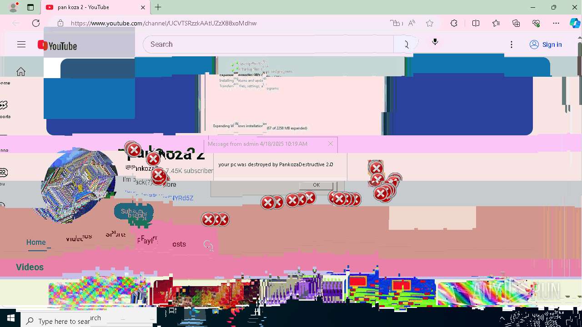582x327 pixels.
Task: Click the search magnifier button
Action: tap(405, 45)
